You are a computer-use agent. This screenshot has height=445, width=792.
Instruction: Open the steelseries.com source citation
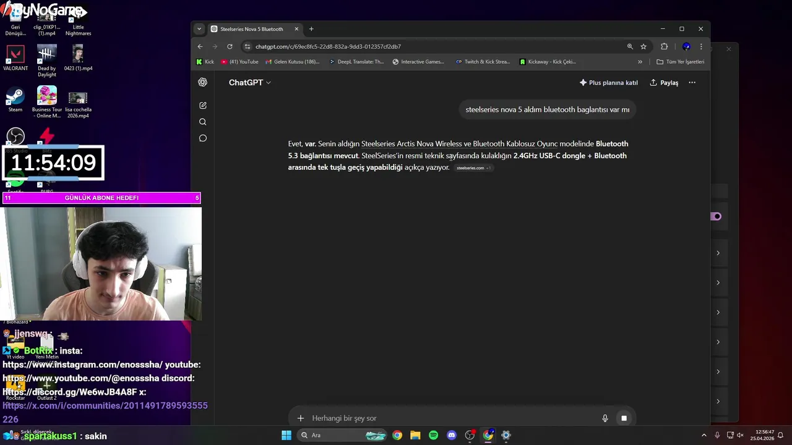coord(473,168)
